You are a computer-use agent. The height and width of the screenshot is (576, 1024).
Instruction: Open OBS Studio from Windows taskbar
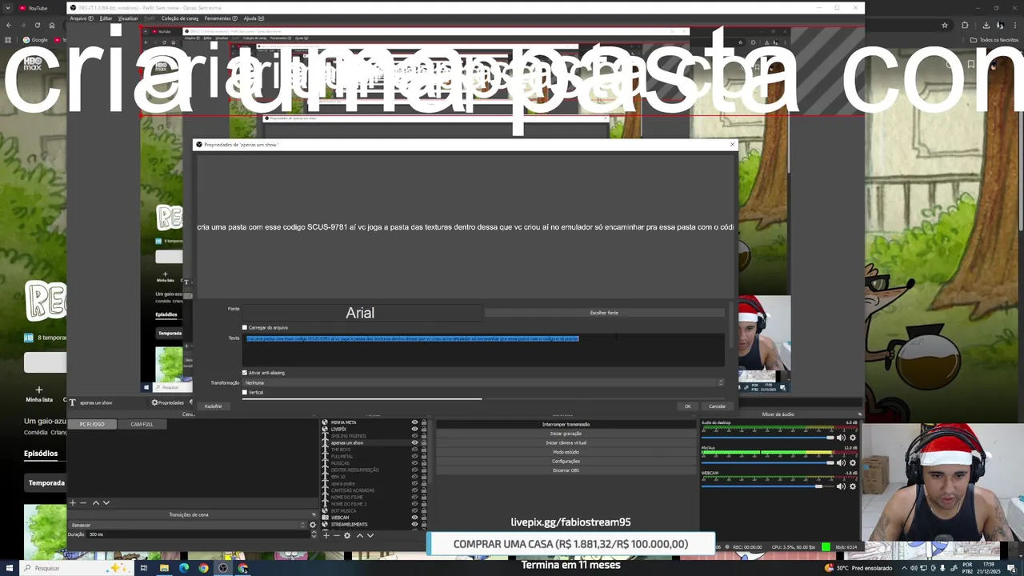pyautogui.click(x=222, y=568)
